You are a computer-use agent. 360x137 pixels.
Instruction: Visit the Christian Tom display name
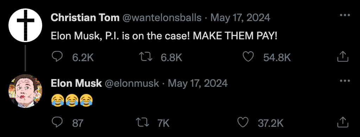85,18
